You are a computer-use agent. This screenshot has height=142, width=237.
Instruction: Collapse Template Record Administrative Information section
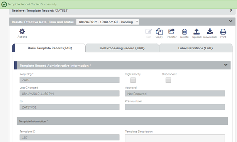(226, 65)
